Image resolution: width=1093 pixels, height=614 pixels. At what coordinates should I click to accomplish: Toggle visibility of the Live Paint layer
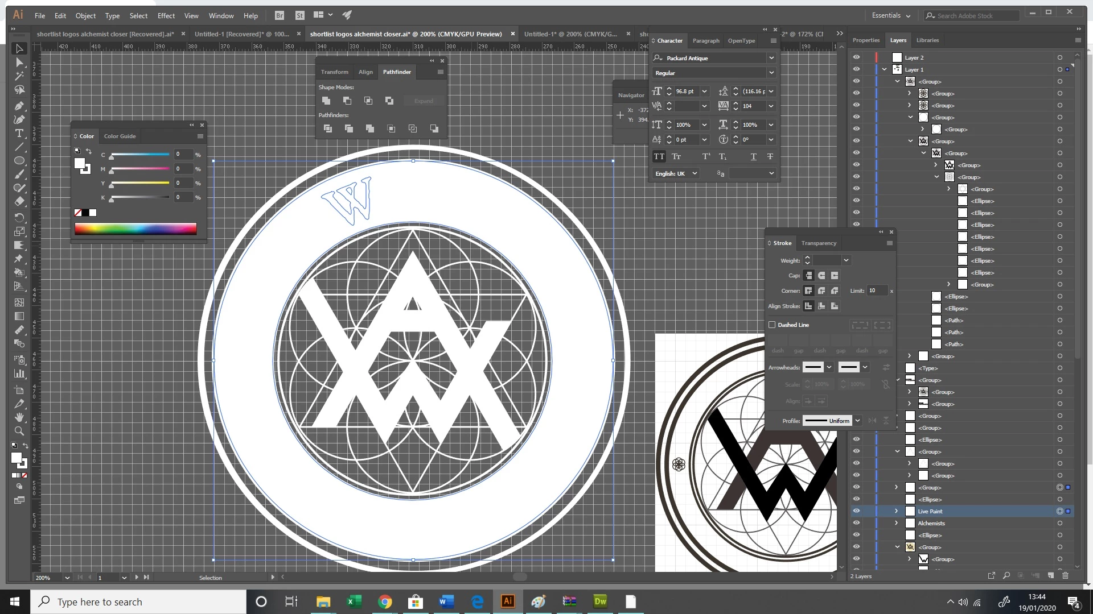(856, 511)
